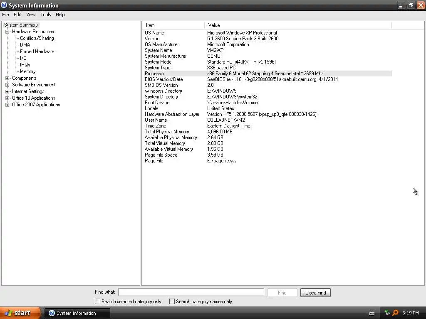The width and height of the screenshot is (426, 319).
Task: Select the SMBIOS Version row
Action: click(x=267, y=85)
